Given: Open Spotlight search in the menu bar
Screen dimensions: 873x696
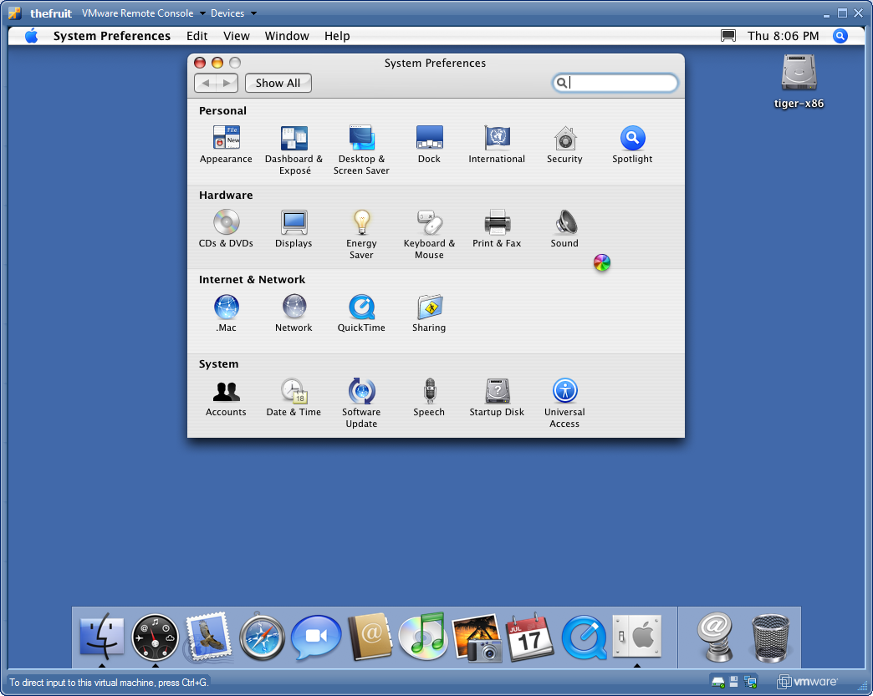Looking at the screenshot, I should click(840, 36).
